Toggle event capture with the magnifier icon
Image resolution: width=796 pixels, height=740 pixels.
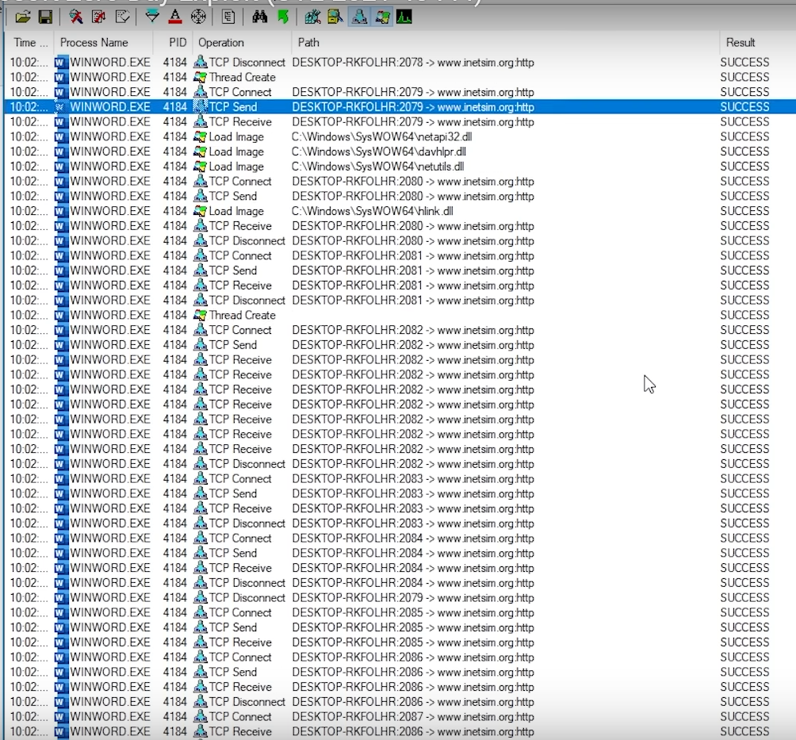click(x=76, y=17)
